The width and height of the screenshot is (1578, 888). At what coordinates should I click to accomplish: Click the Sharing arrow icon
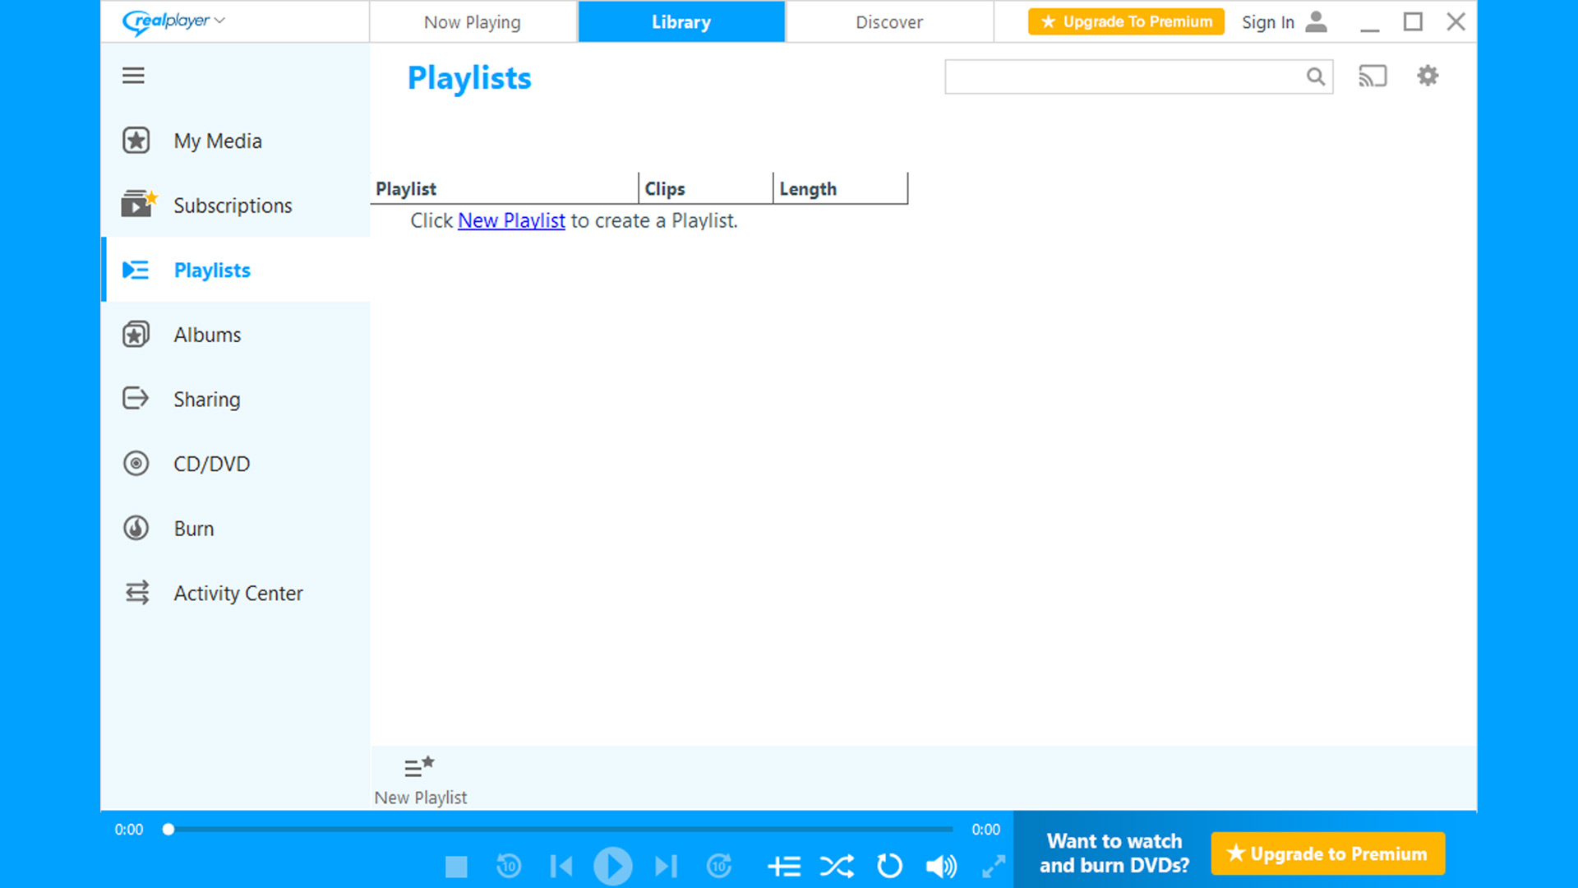click(x=136, y=399)
